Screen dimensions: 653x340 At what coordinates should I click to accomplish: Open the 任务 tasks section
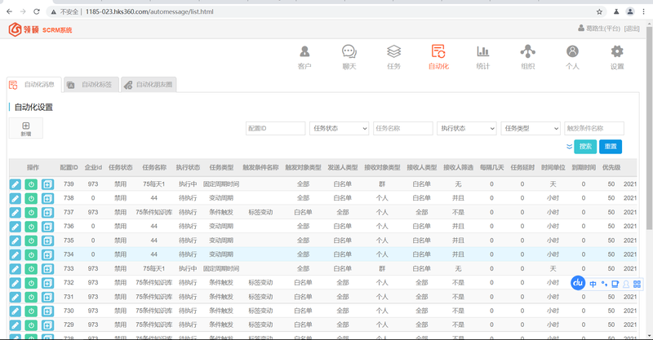(x=393, y=57)
